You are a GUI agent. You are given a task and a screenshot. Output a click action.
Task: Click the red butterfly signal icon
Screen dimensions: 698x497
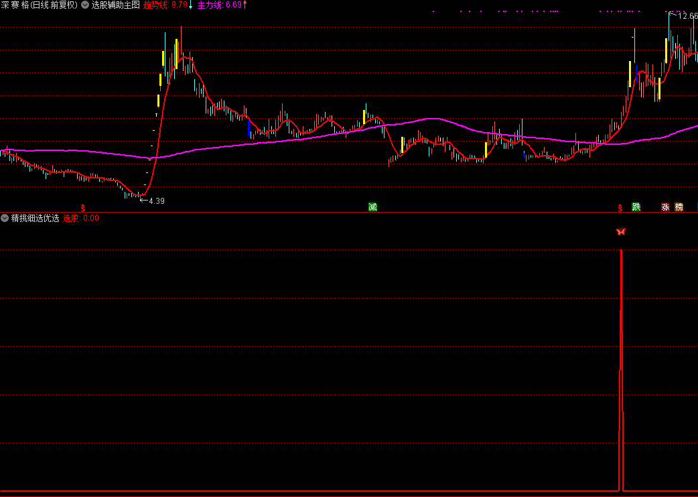tap(621, 231)
